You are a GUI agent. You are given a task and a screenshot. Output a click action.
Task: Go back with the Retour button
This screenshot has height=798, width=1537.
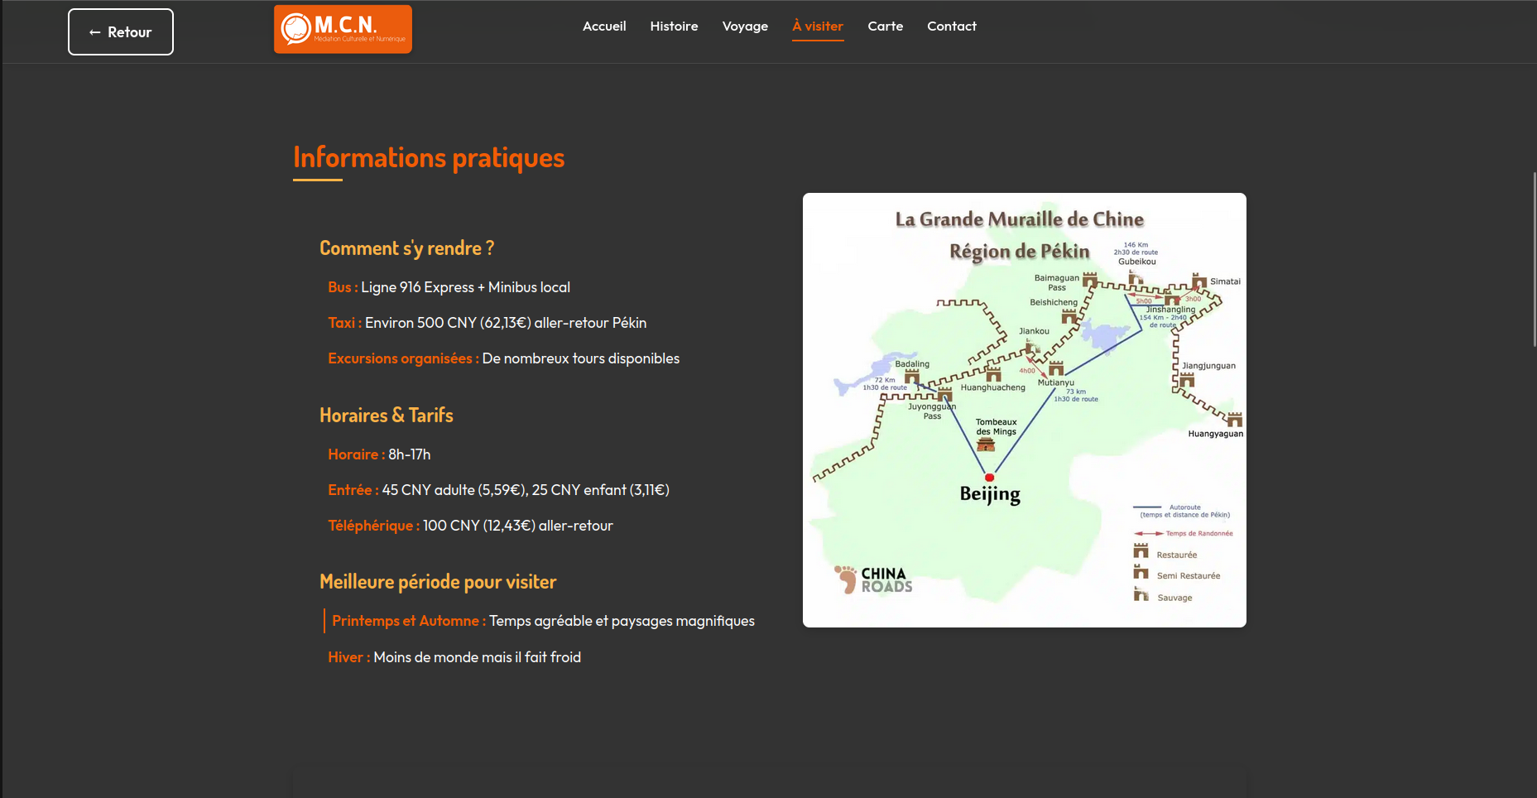point(121,32)
